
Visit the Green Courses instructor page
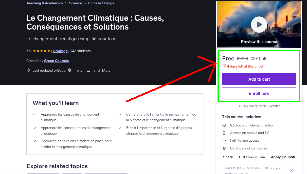pyautogui.click(x=56, y=61)
